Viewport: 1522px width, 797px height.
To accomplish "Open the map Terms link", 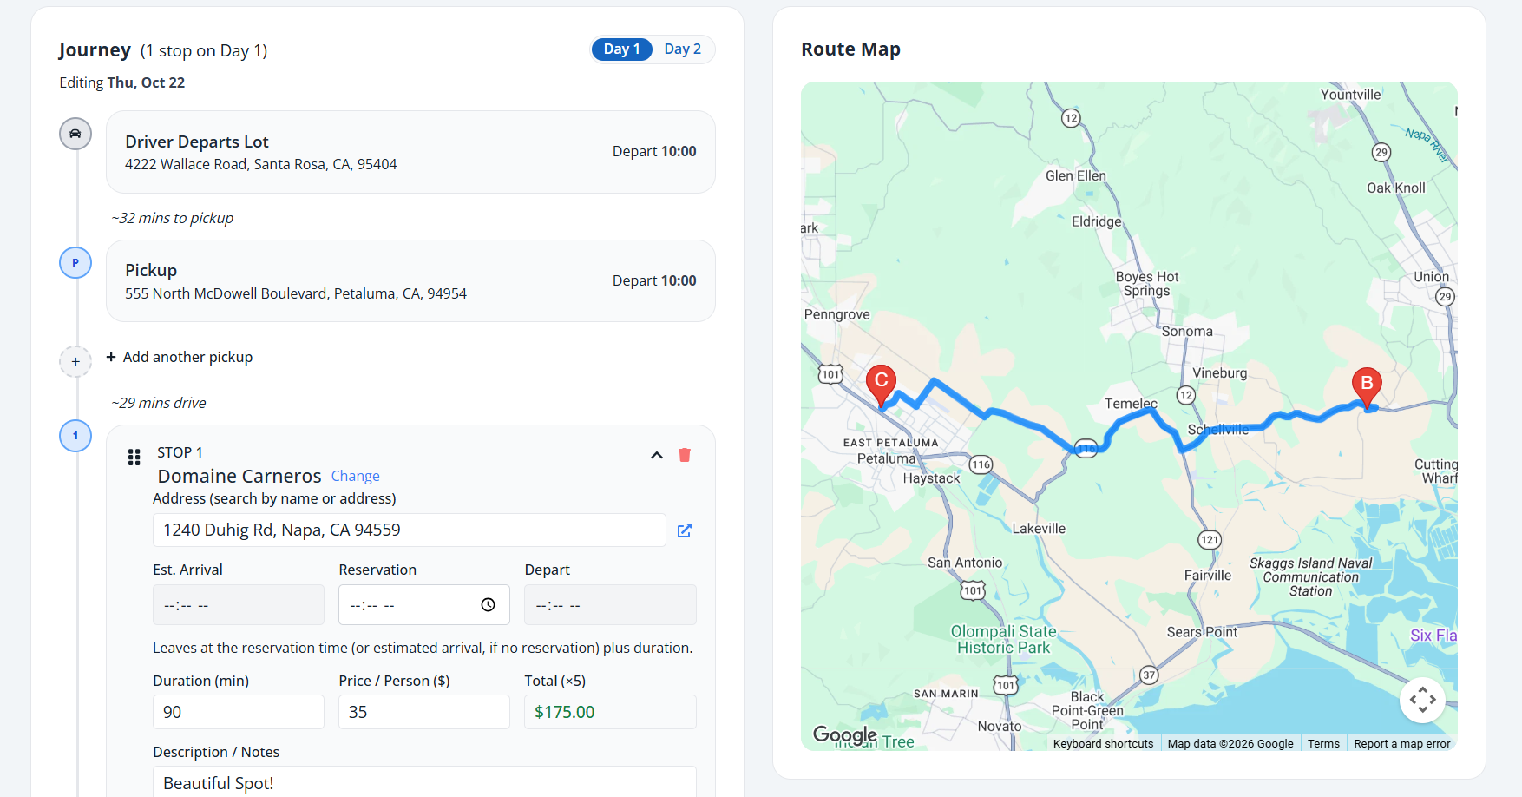I will (1323, 744).
